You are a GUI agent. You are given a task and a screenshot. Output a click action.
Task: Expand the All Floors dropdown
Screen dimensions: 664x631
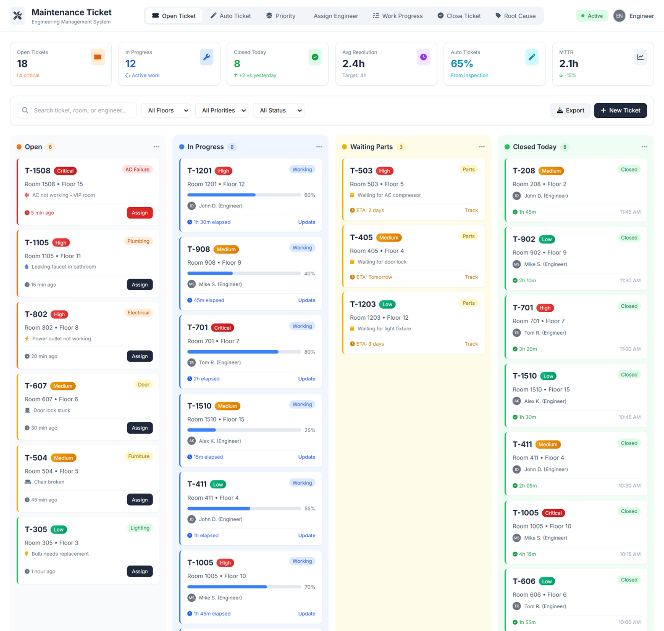(x=166, y=110)
